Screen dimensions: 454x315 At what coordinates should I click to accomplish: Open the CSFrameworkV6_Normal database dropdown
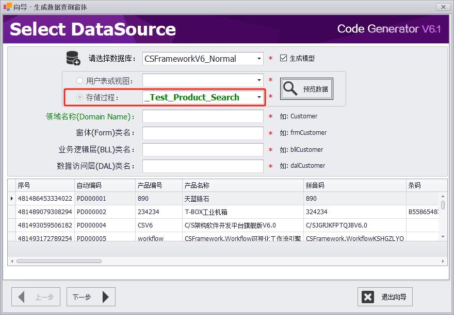[x=259, y=59]
